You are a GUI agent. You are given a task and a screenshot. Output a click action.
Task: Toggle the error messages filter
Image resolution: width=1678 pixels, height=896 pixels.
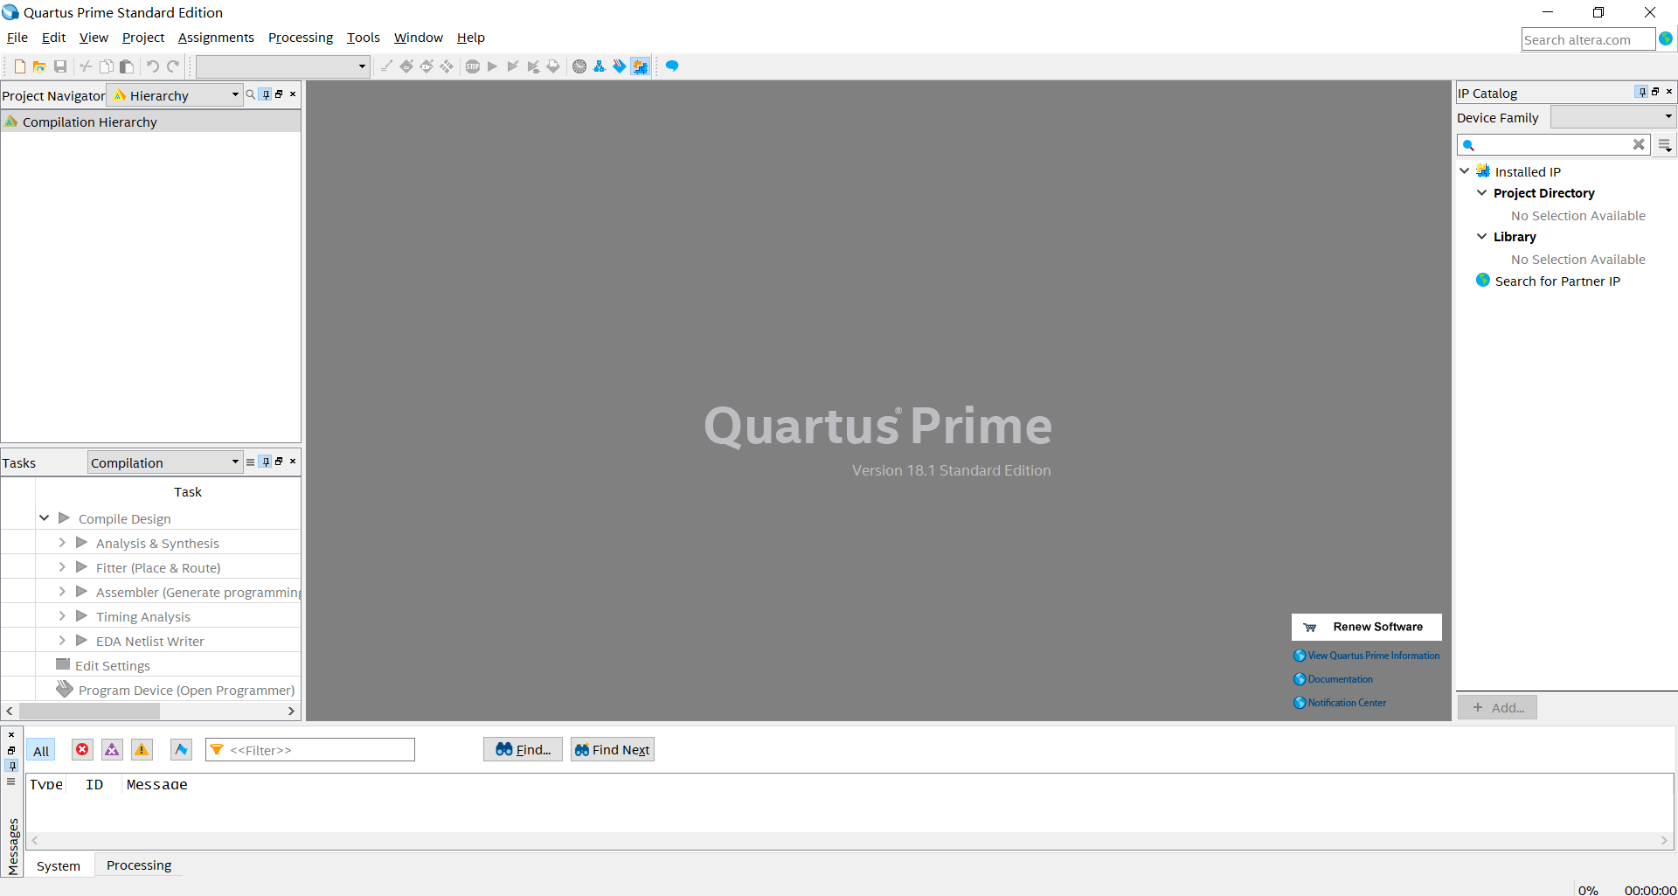(82, 749)
